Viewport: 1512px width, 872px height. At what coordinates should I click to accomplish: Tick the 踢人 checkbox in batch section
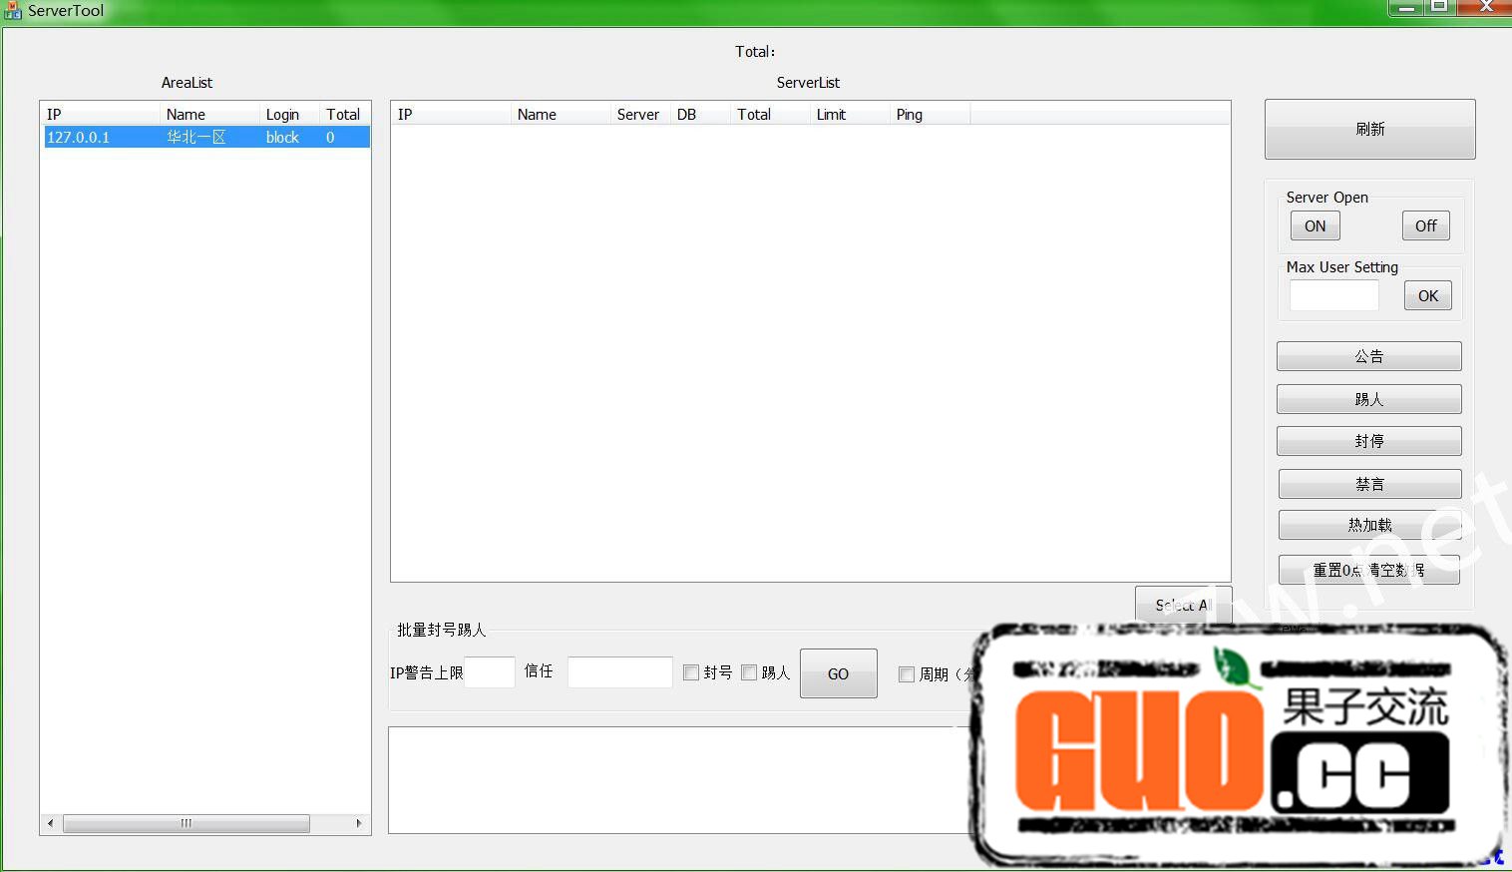point(749,673)
